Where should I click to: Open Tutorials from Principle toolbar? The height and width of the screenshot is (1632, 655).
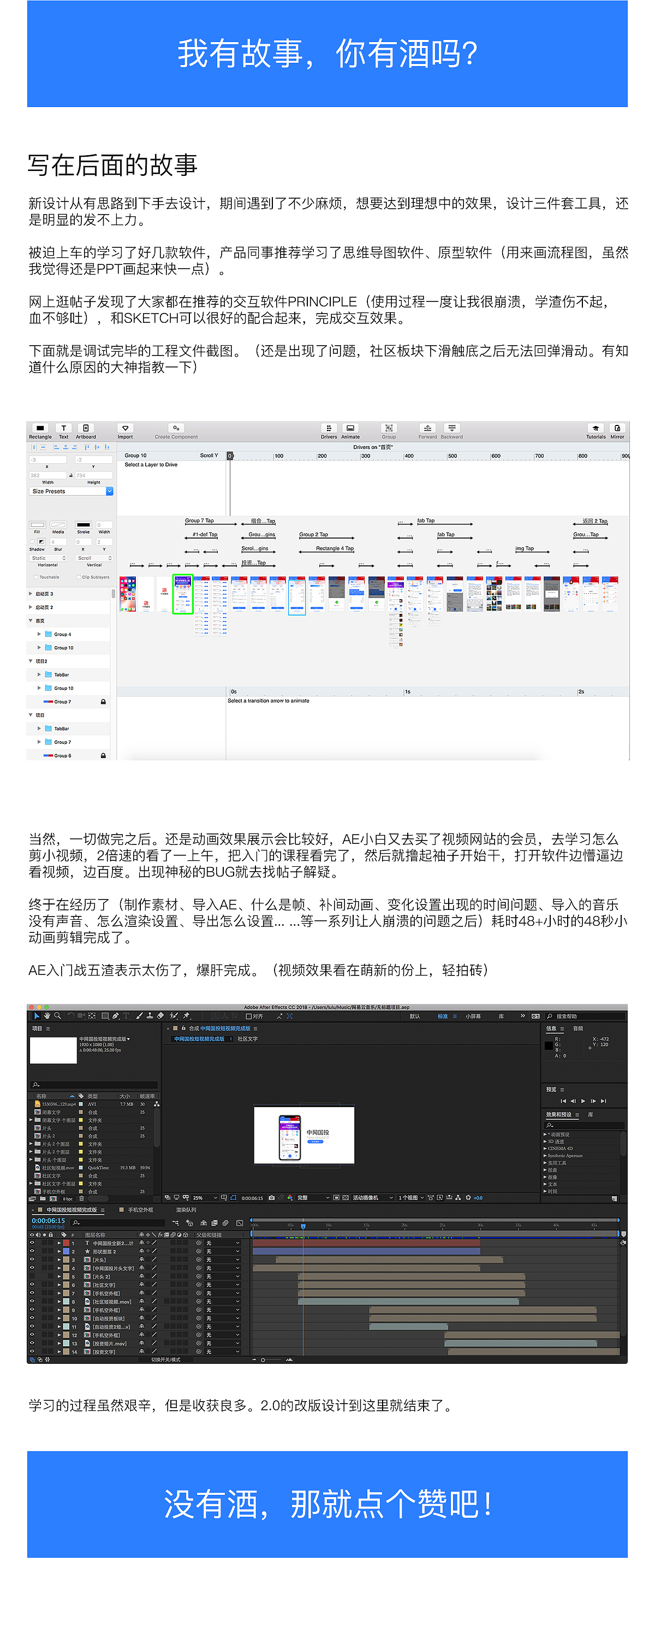coord(595,428)
